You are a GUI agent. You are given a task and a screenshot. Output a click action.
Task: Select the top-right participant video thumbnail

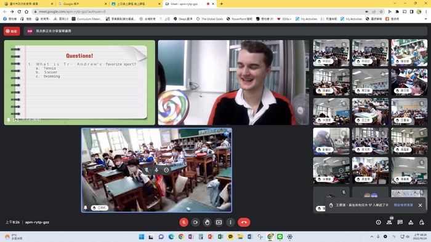pos(409,53)
